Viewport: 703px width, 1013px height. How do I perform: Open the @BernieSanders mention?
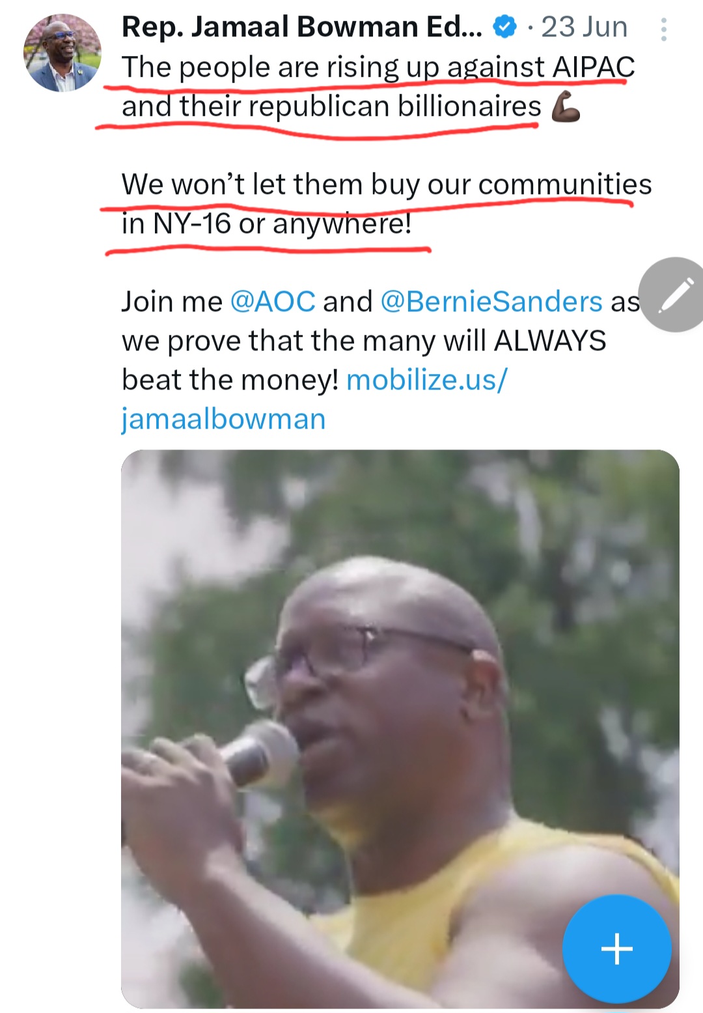point(491,302)
